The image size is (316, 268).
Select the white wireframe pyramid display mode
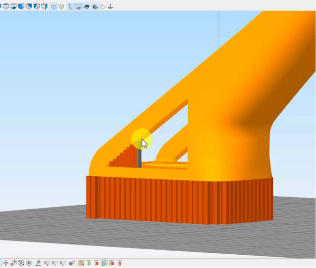(102, 7)
